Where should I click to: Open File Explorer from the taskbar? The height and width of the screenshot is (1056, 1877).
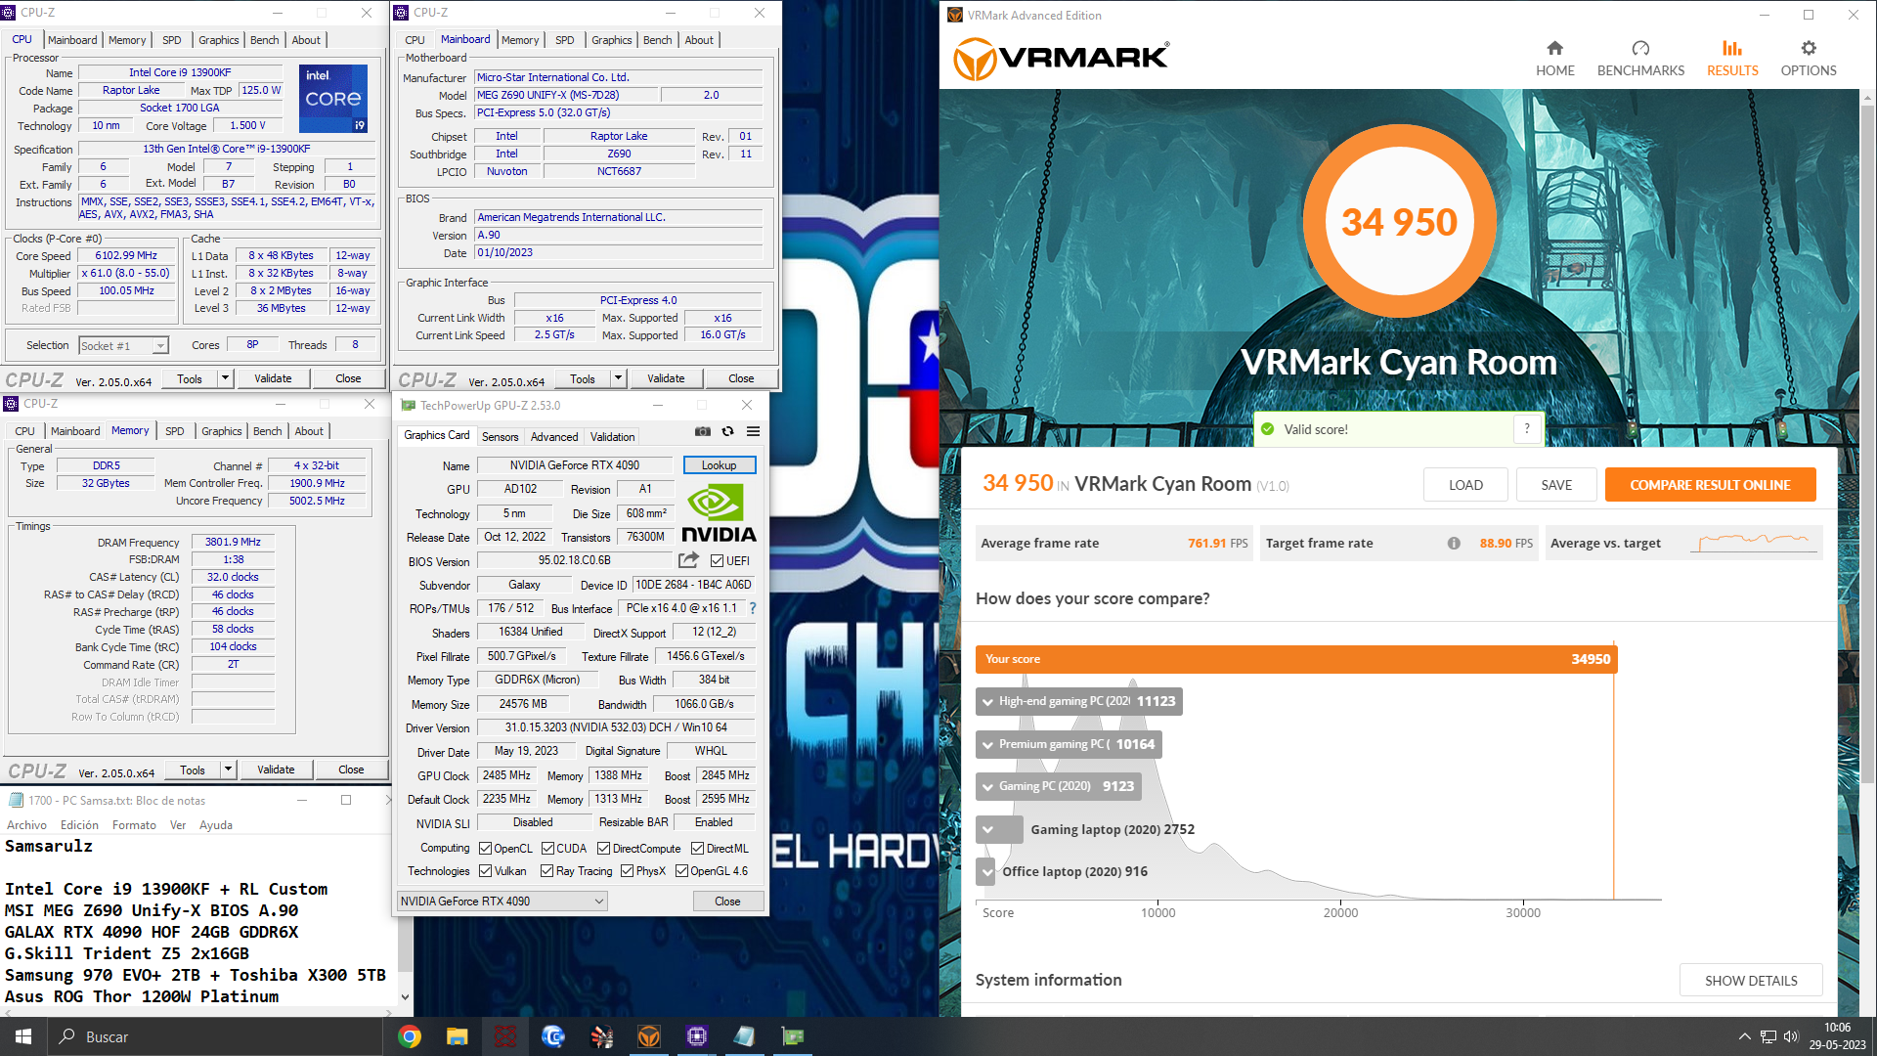[458, 1036]
